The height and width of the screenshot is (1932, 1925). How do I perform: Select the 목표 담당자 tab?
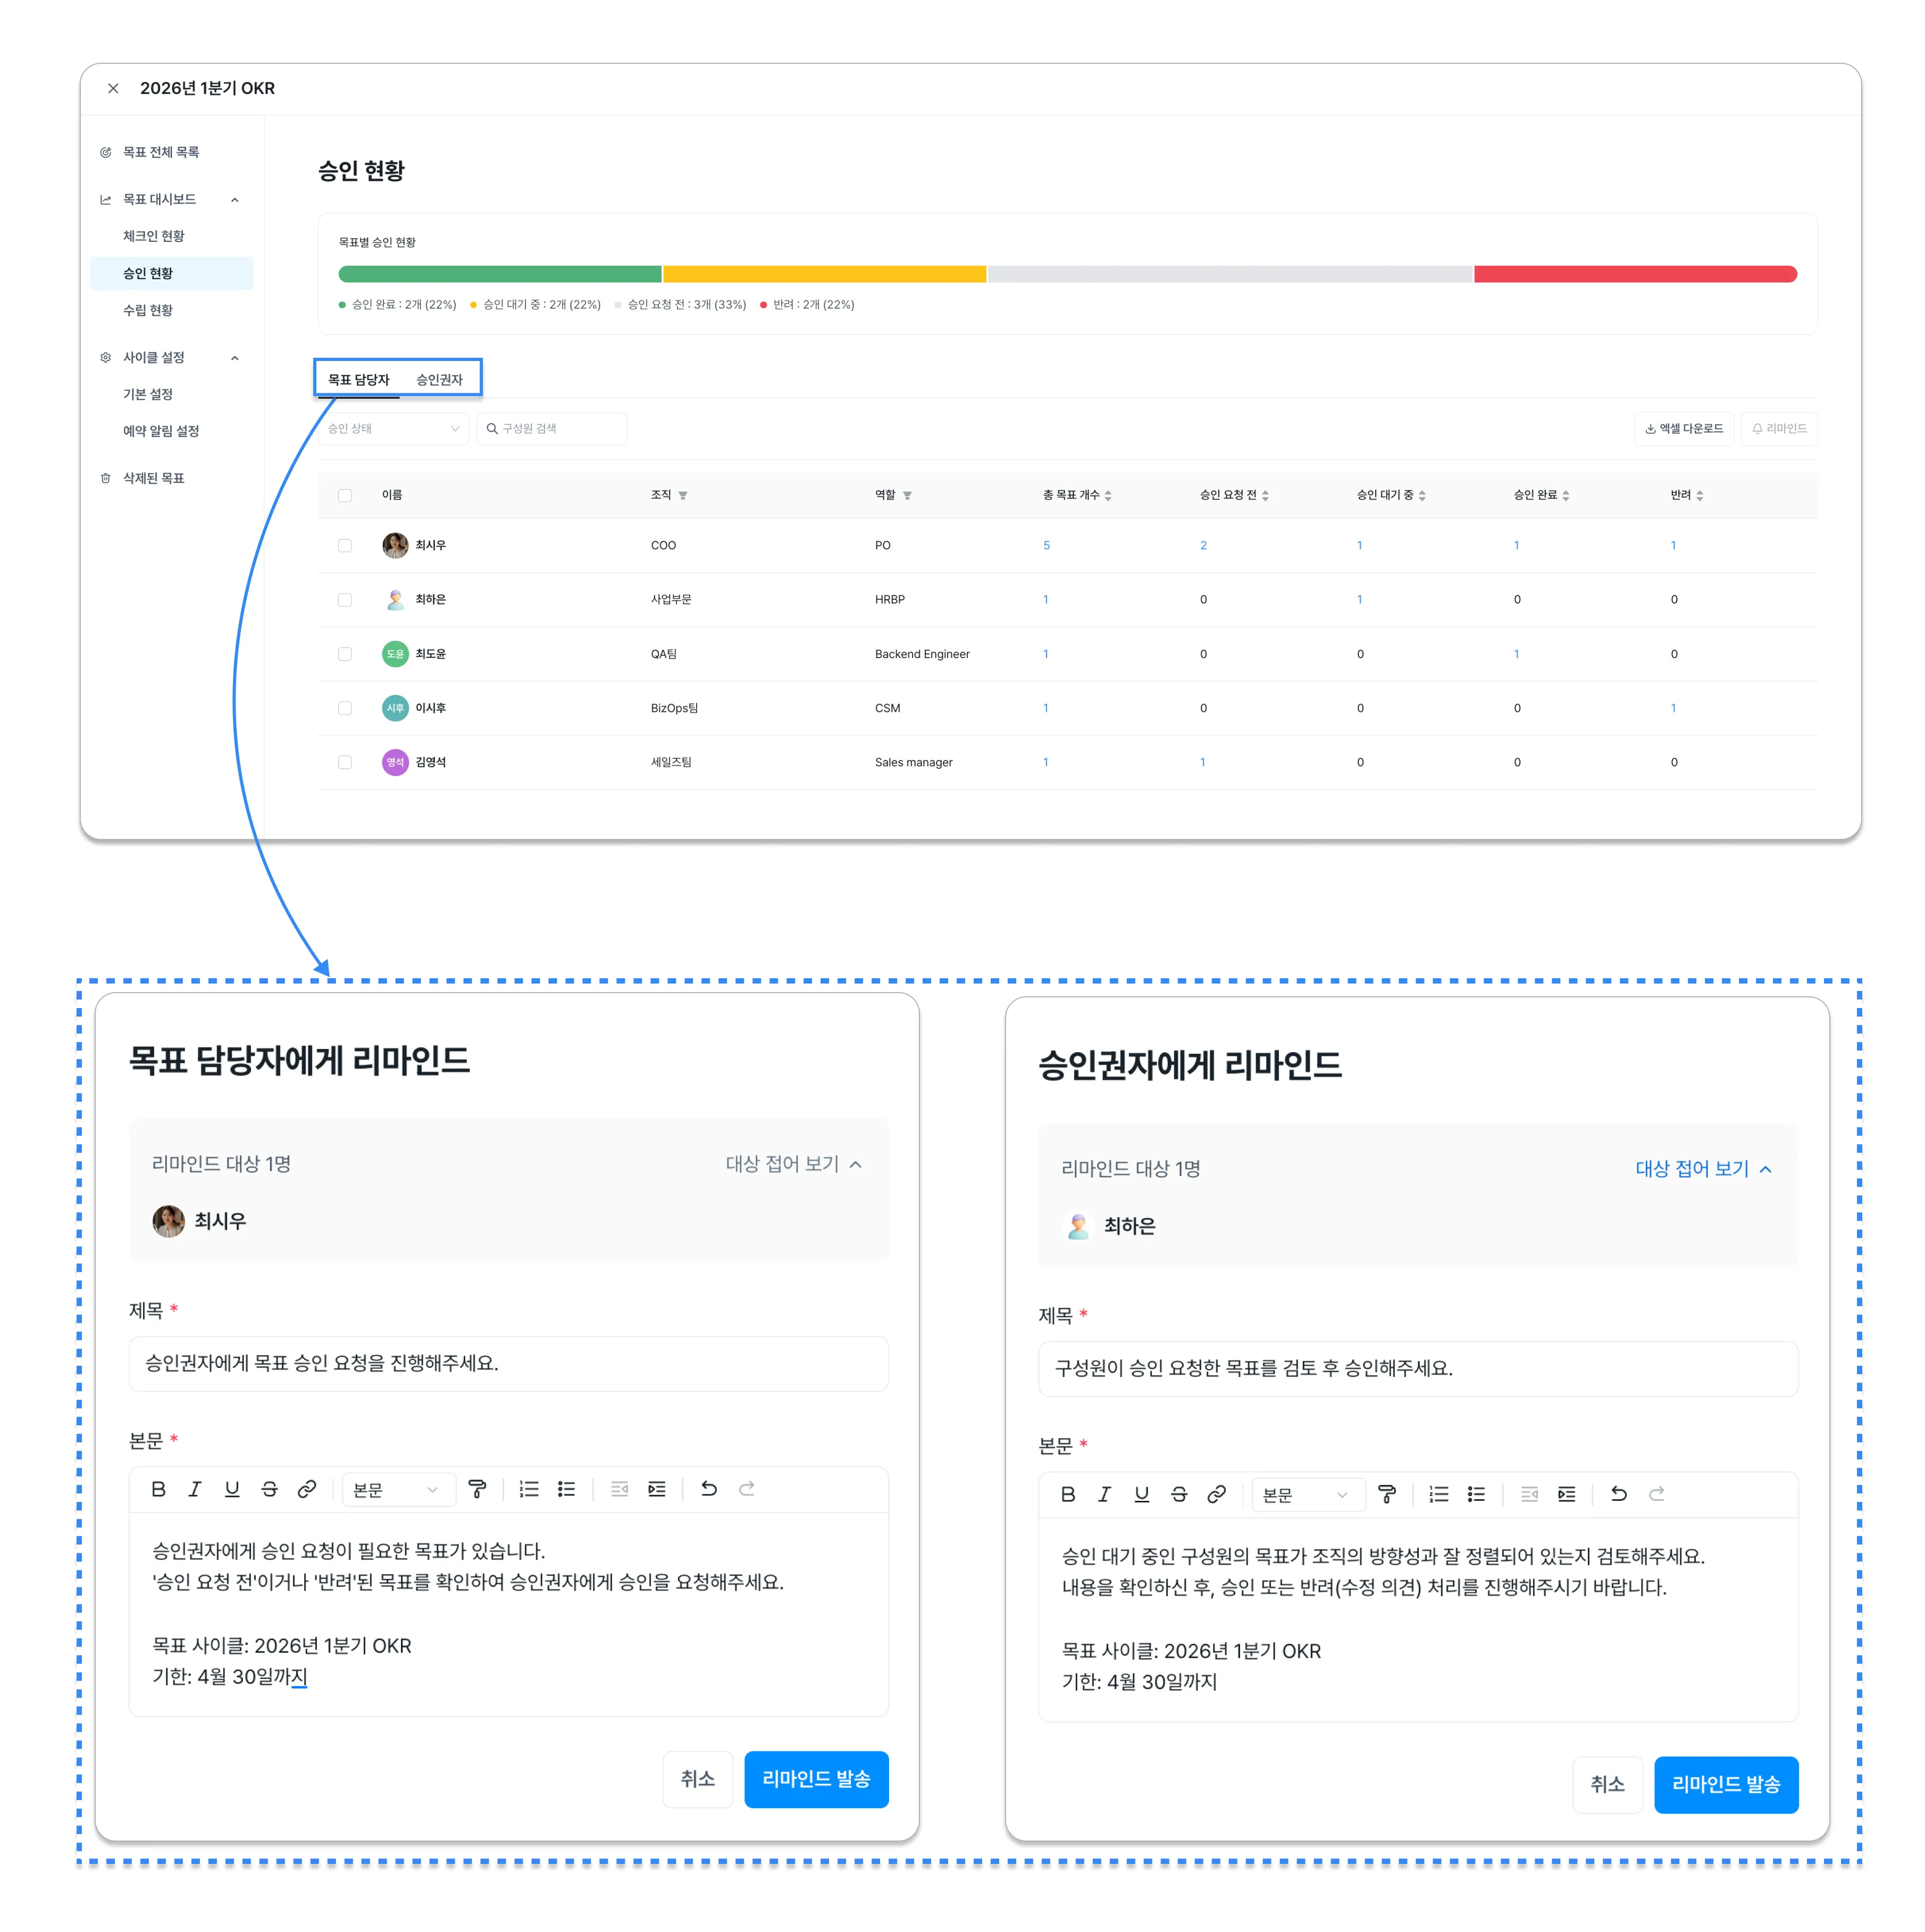click(x=358, y=379)
